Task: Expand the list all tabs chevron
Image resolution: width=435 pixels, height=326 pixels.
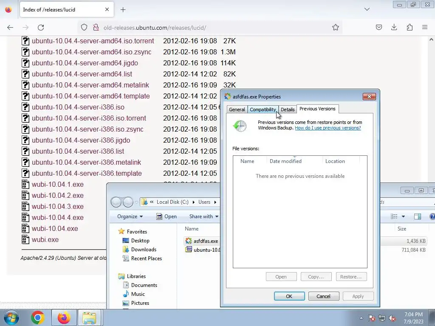Action: [x=367, y=9]
